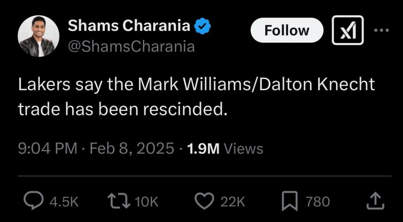The width and height of the screenshot is (403, 222).
Task: Repost the tweet with the retweet icon
Action: (x=120, y=201)
